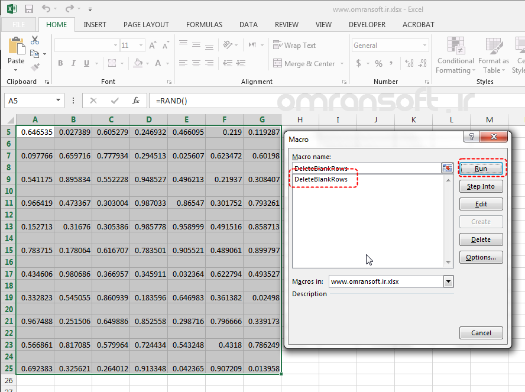Screen dimensions: 525x392
Task: Click the Format Painter brush icon
Action: point(35,67)
